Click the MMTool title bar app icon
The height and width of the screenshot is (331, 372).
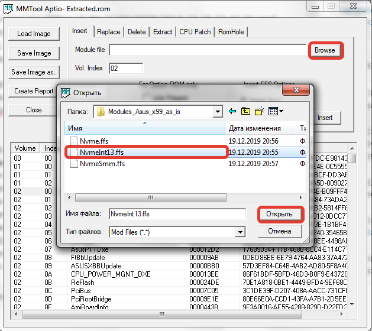click(x=8, y=9)
